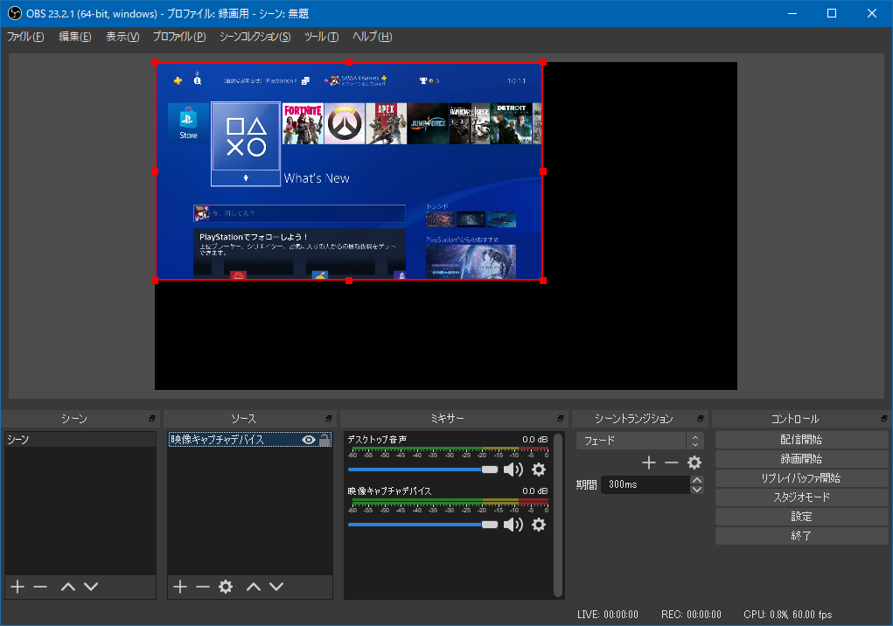Adjust 映像キャプチャデバイス volume slider
Screen dimensions: 893x626
(422, 524)
